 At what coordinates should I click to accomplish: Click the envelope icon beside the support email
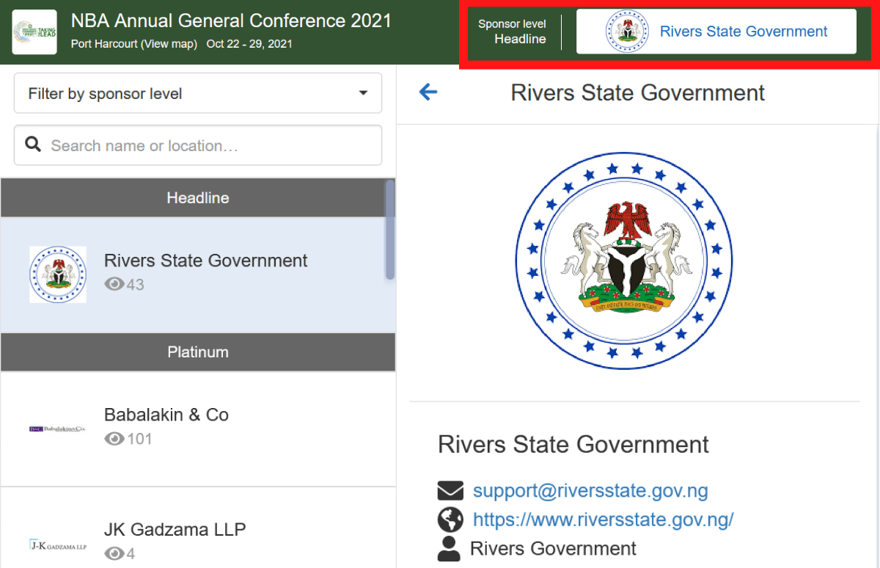click(451, 490)
